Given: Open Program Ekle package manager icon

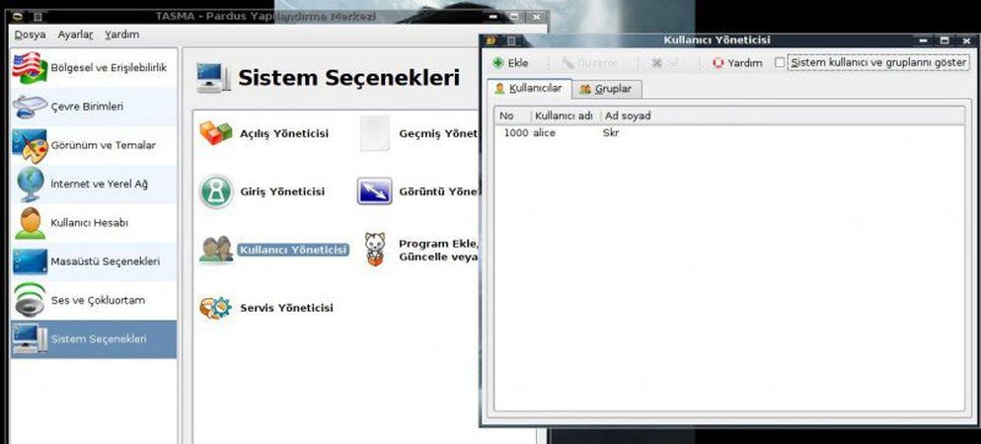Looking at the screenshot, I should [375, 250].
